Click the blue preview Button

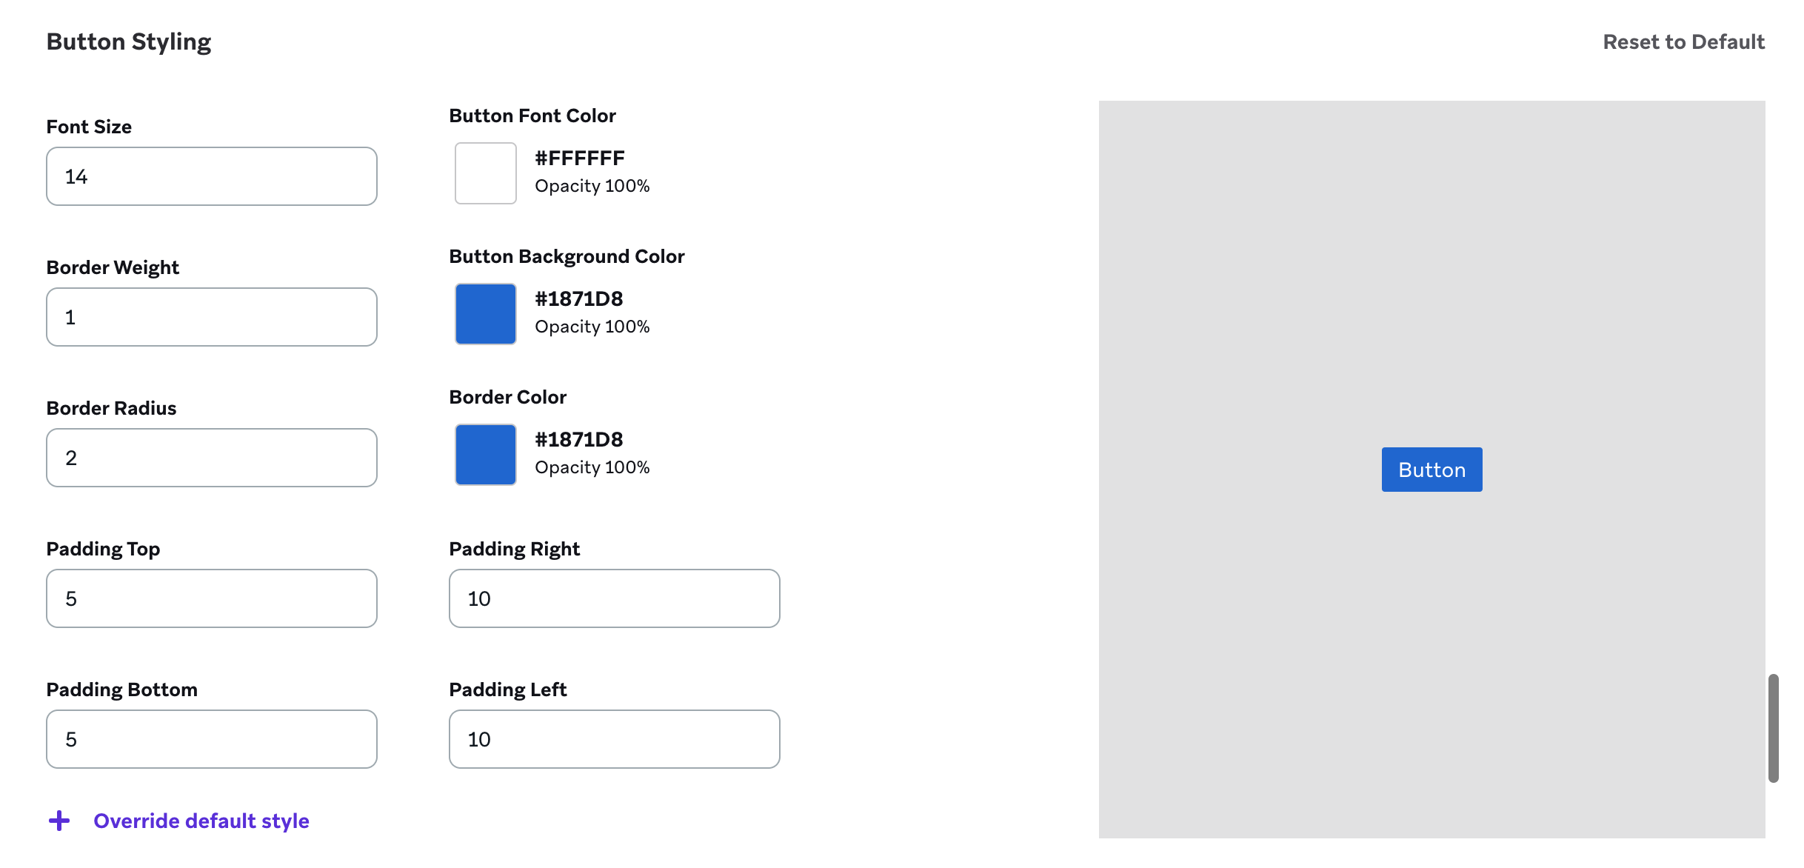click(1431, 470)
